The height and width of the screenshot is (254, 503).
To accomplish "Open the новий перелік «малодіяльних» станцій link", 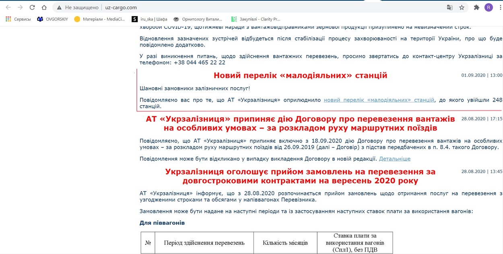I will click(379, 100).
